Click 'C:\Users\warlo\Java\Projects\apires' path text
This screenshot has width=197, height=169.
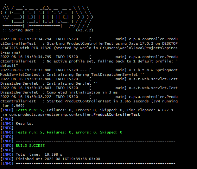pyautogui.click(x=139, y=48)
